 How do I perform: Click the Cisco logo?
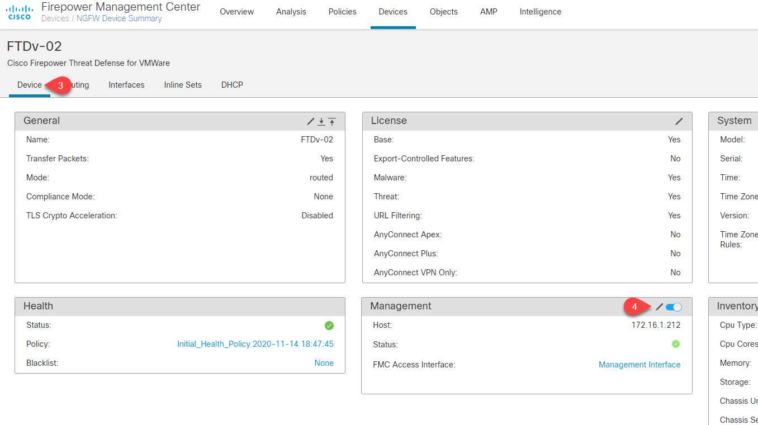point(19,11)
